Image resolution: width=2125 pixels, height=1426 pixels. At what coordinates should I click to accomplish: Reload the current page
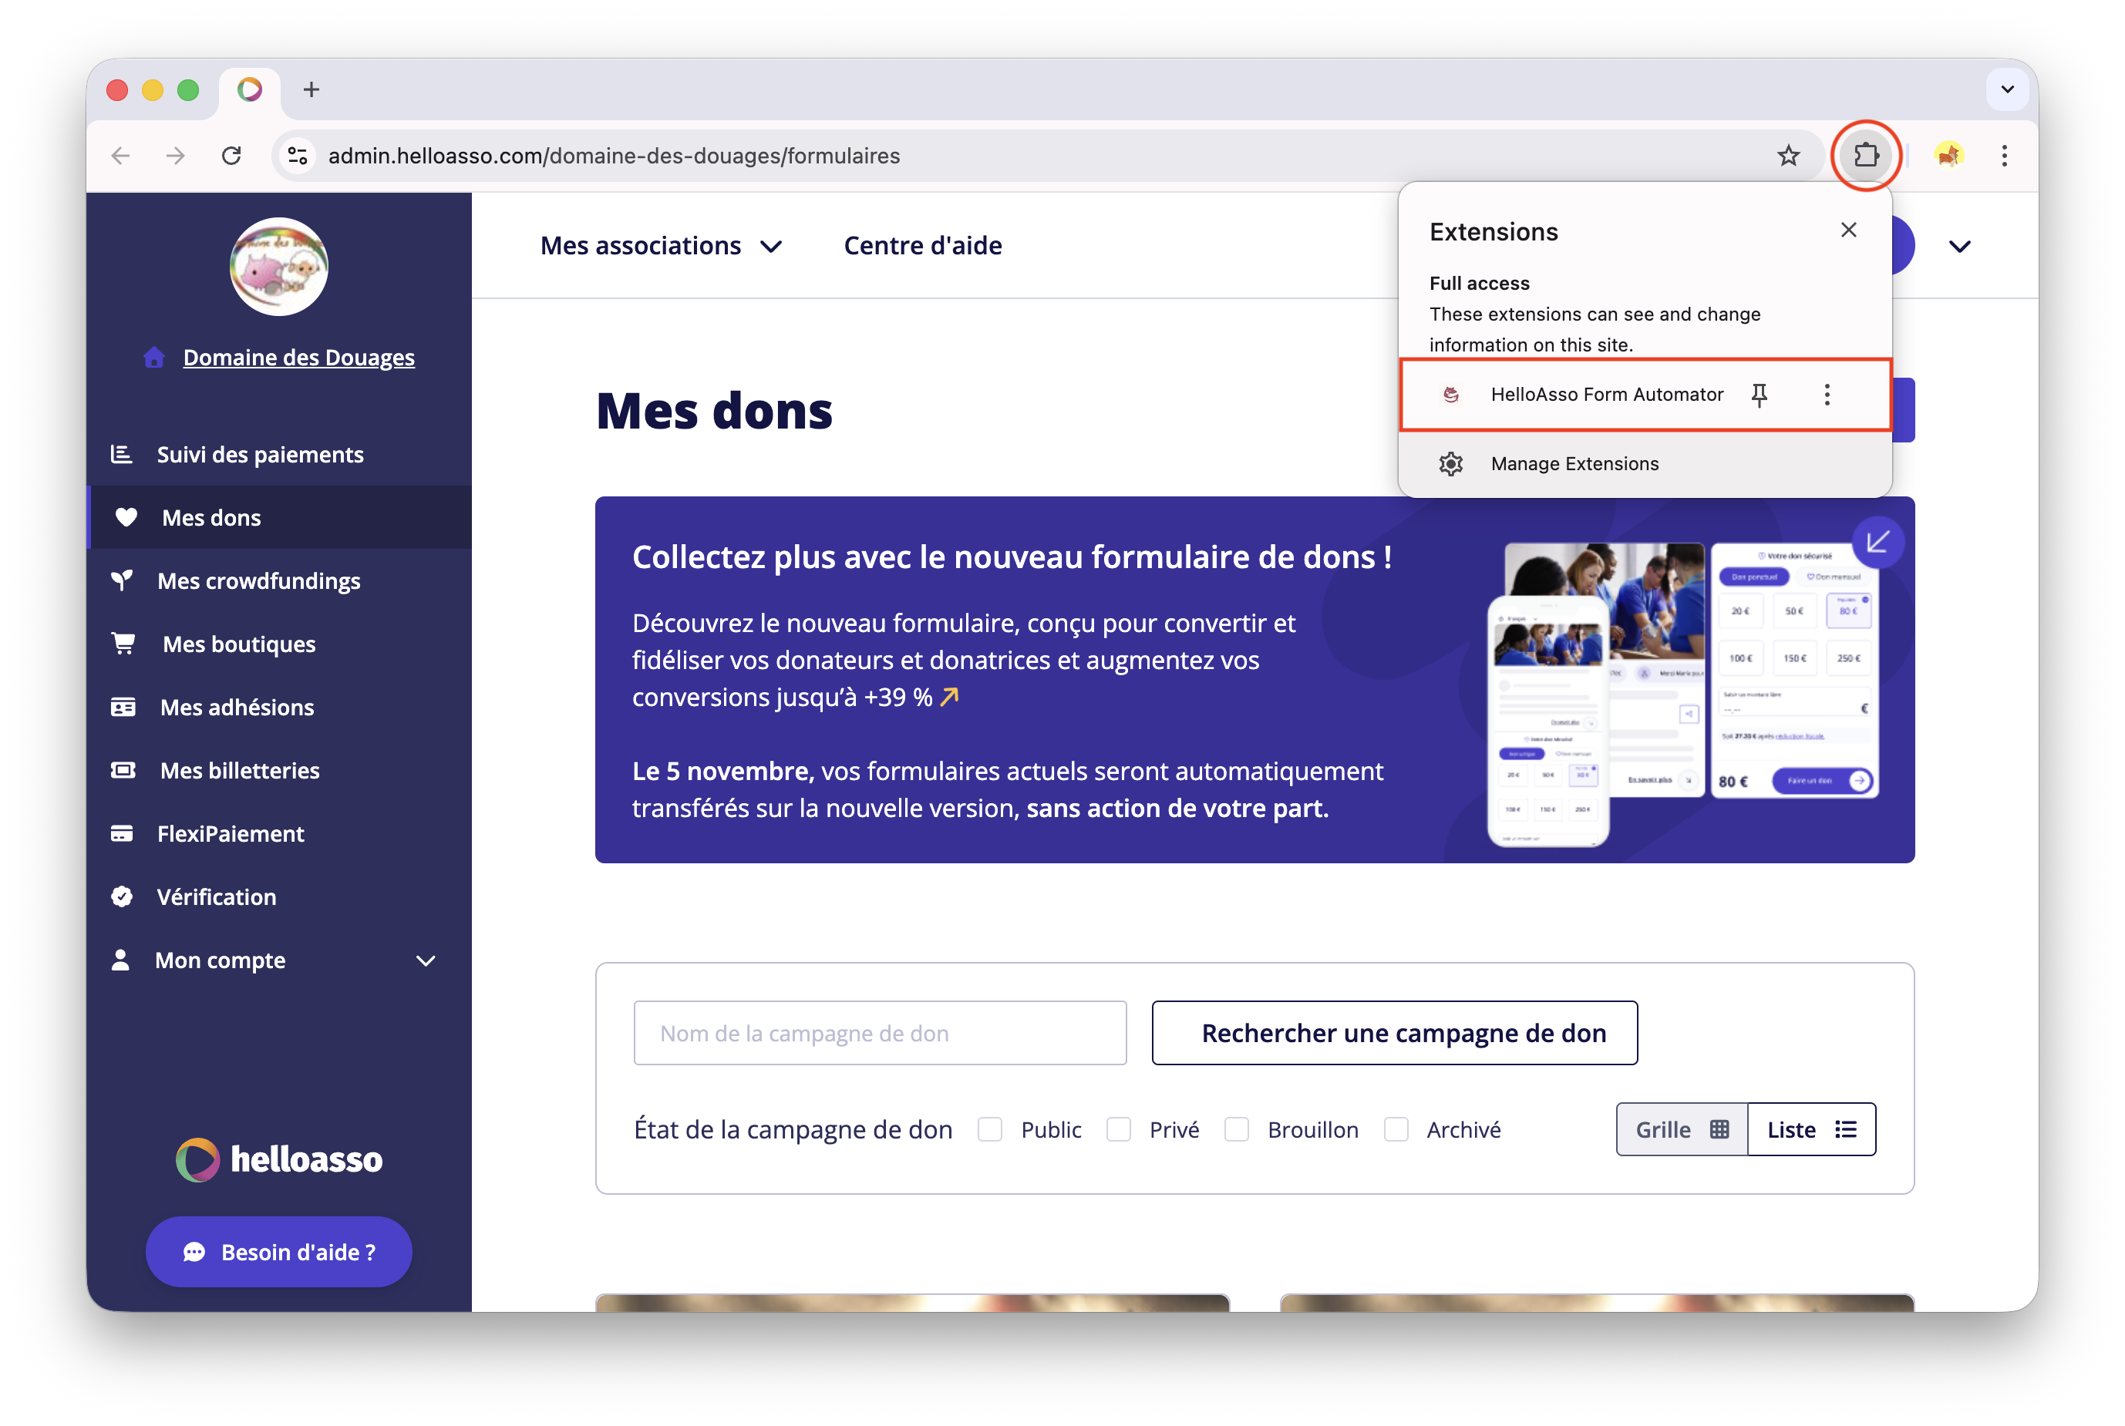coord(232,156)
